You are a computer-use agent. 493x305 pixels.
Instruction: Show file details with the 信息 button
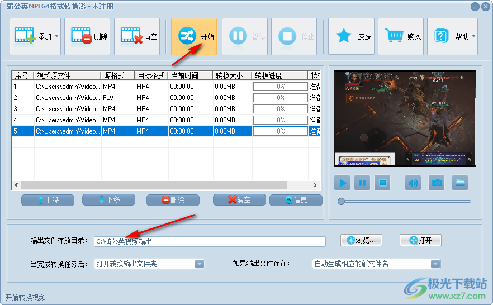click(296, 200)
